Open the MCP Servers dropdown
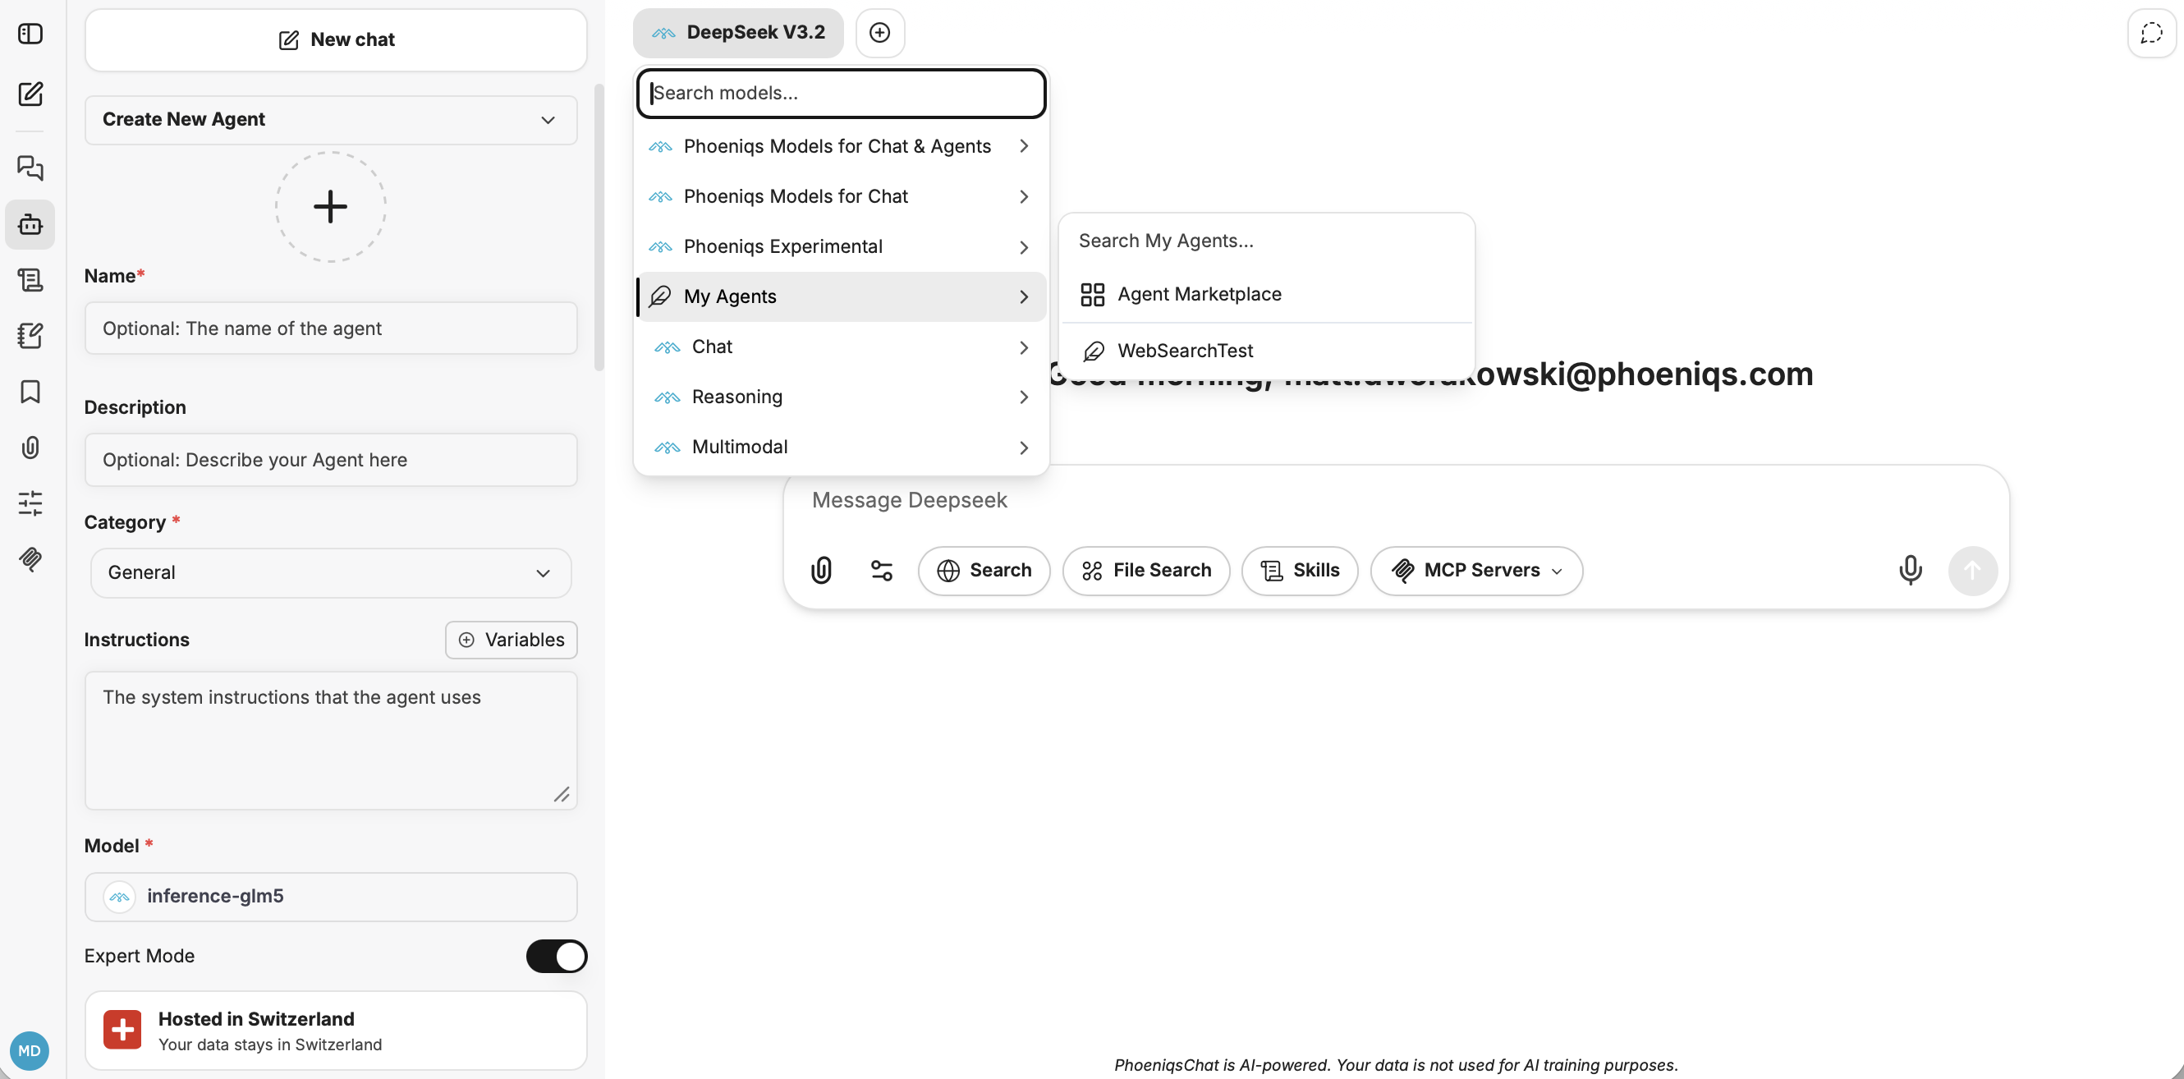The width and height of the screenshot is (2184, 1079). coord(1476,571)
